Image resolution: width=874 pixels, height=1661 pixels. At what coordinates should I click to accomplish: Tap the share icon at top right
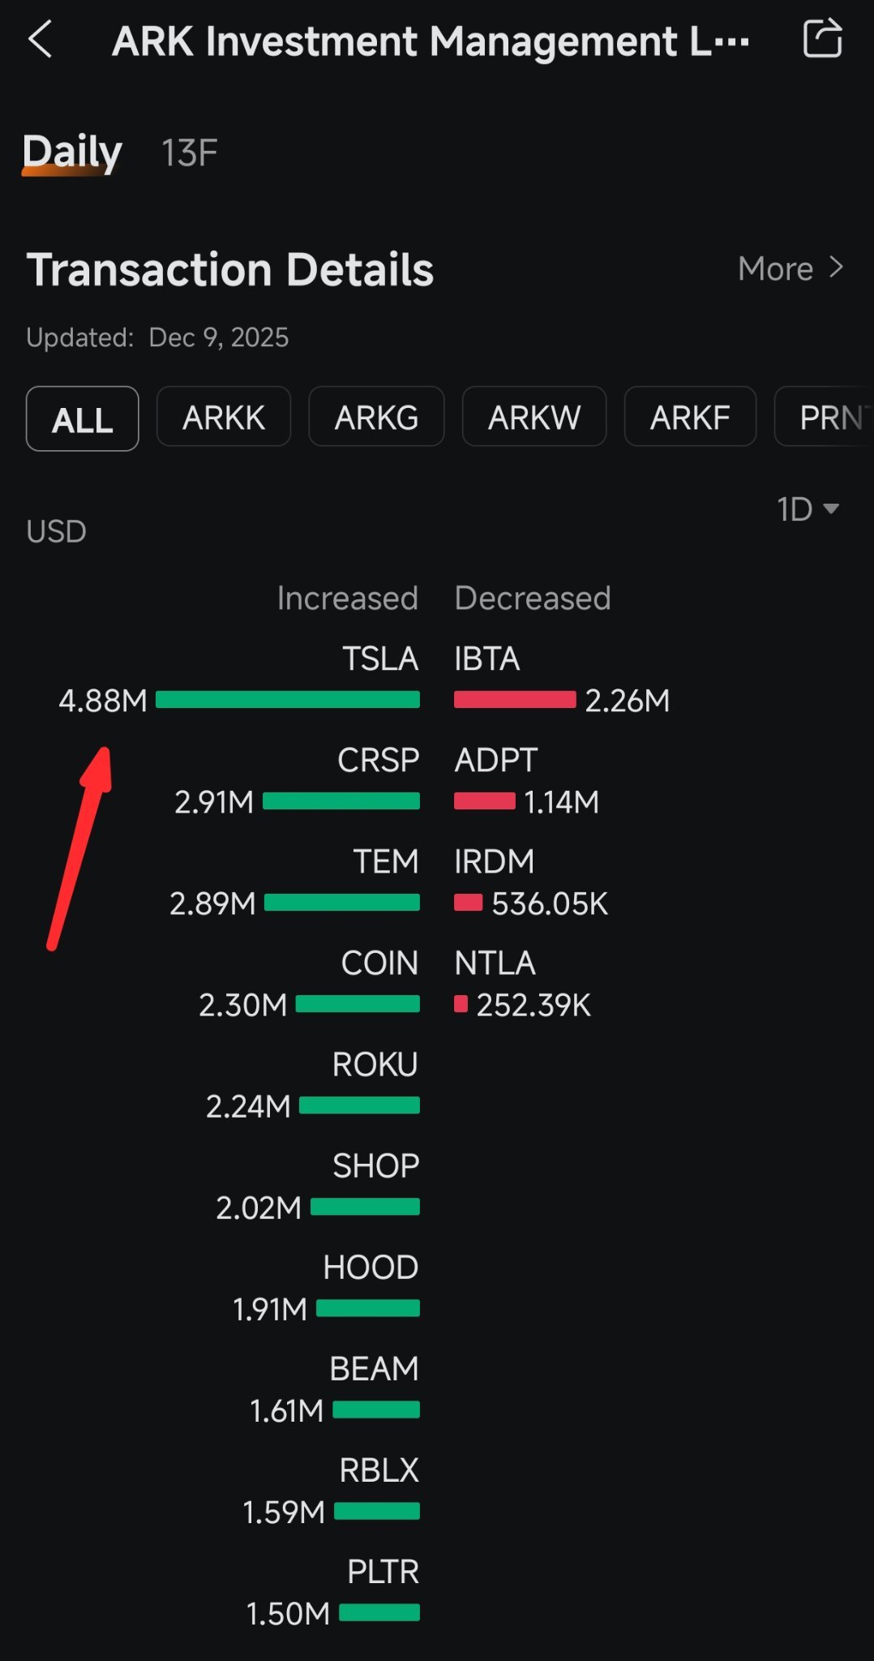click(x=822, y=38)
